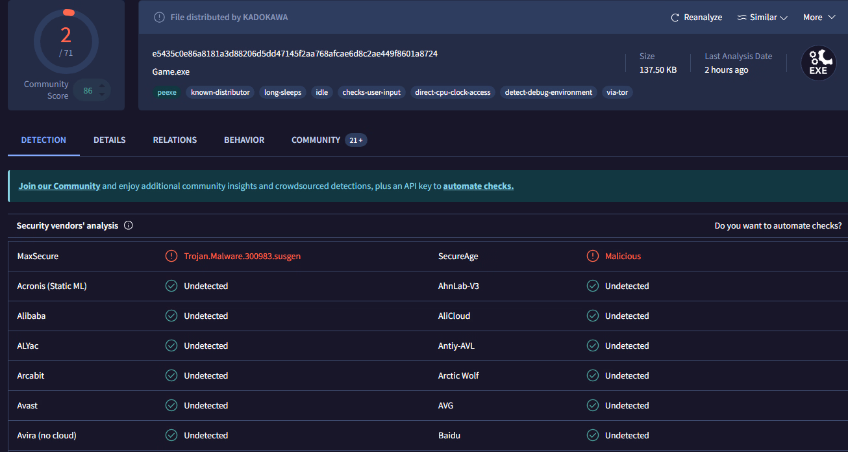Viewport: 848px width, 452px height.
Task: Open the 'automate checks.' link in banner
Action: pyautogui.click(x=478, y=186)
